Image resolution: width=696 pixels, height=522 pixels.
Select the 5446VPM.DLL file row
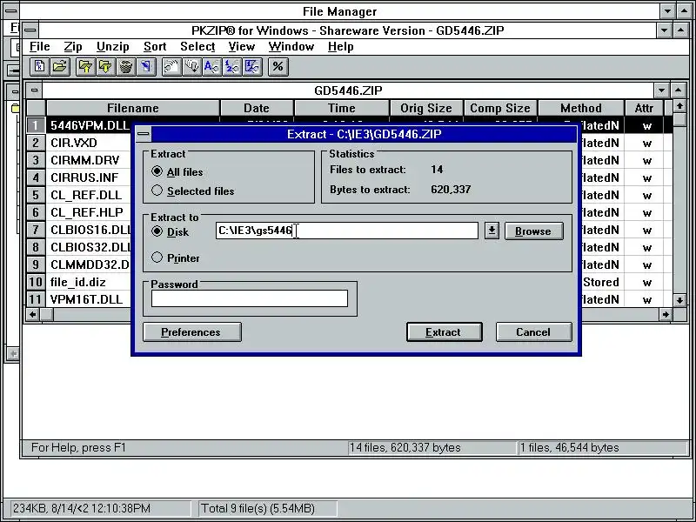pos(90,125)
